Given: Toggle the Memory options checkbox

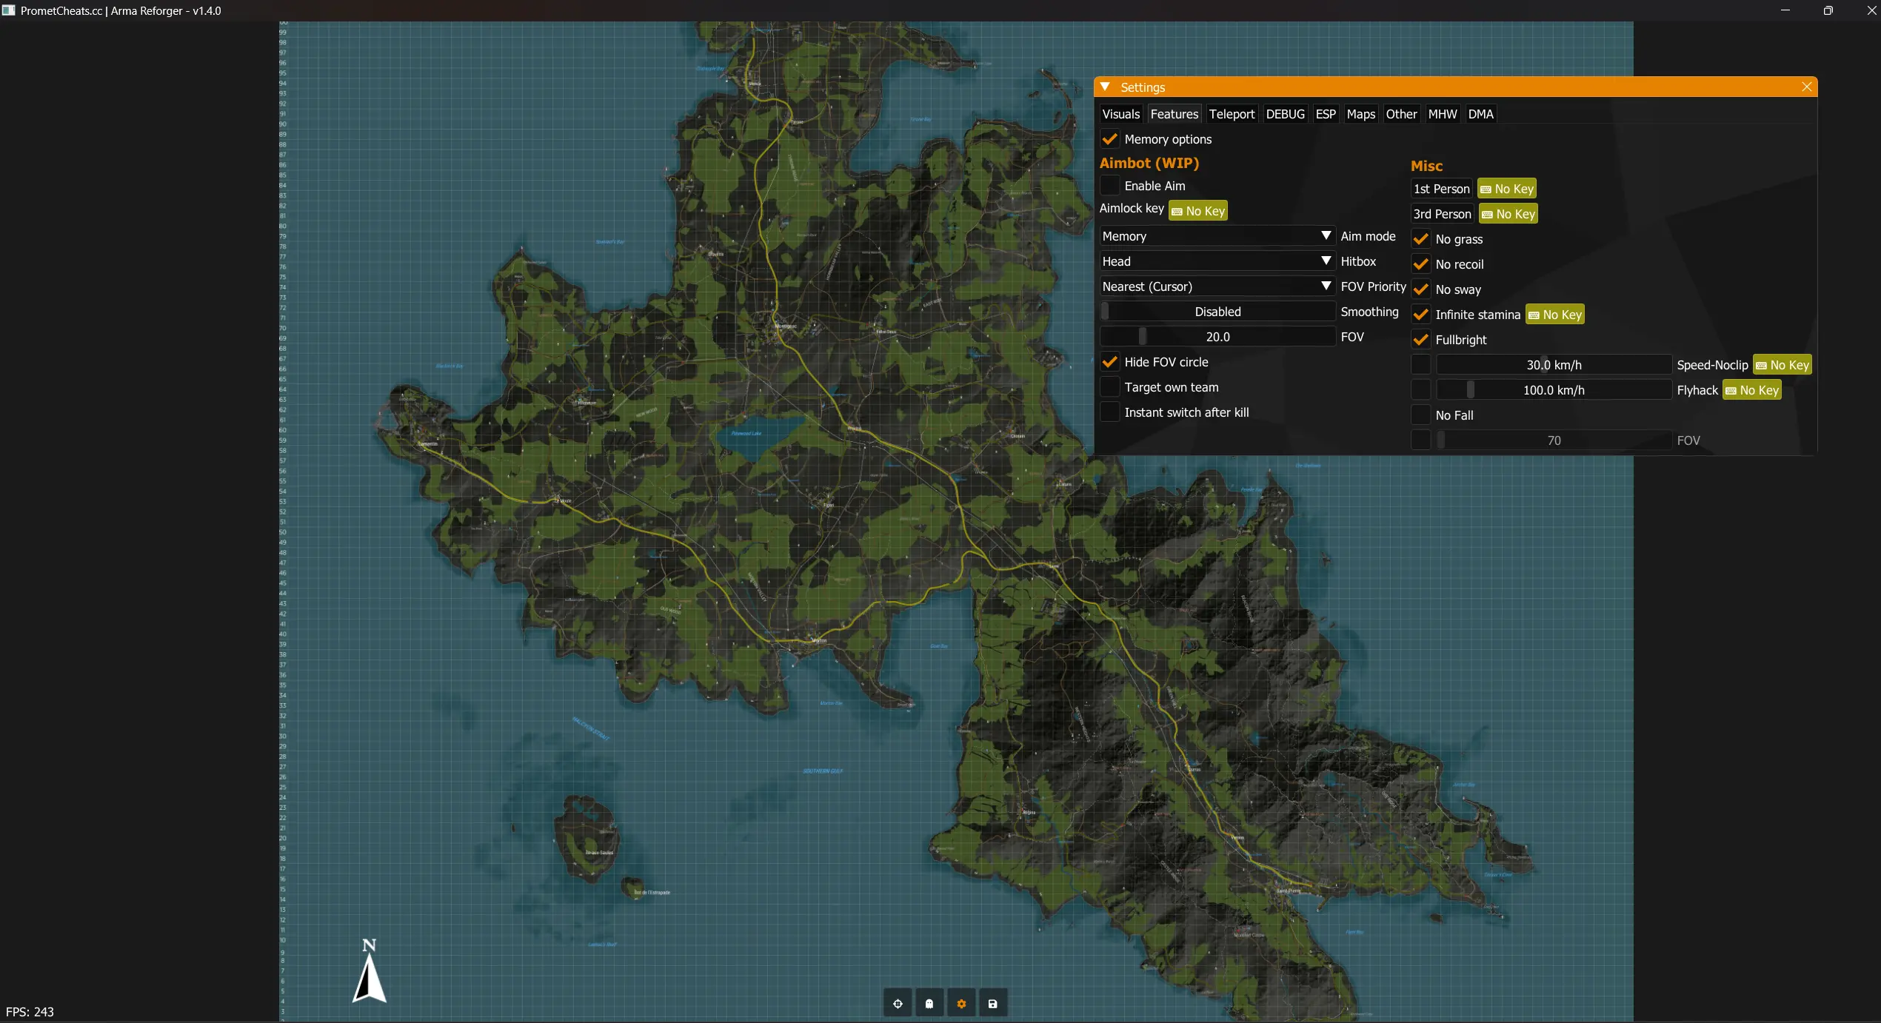Looking at the screenshot, I should point(1109,139).
